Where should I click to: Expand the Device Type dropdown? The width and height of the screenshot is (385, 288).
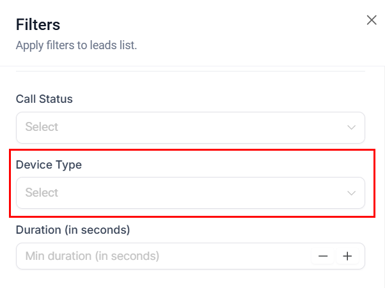(190, 193)
